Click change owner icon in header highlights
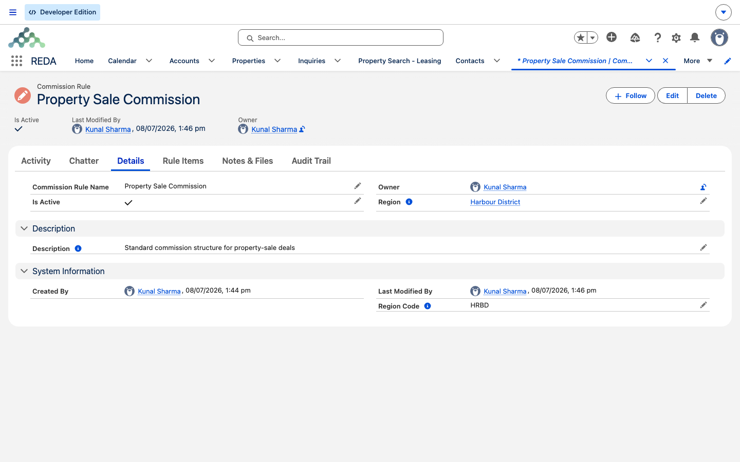The image size is (740, 462). click(302, 129)
